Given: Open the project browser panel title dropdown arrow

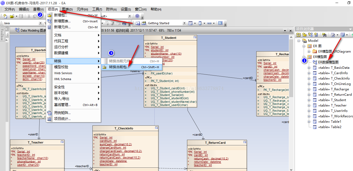Looking at the screenshot, I should pyautogui.click(x=350, y=29).
